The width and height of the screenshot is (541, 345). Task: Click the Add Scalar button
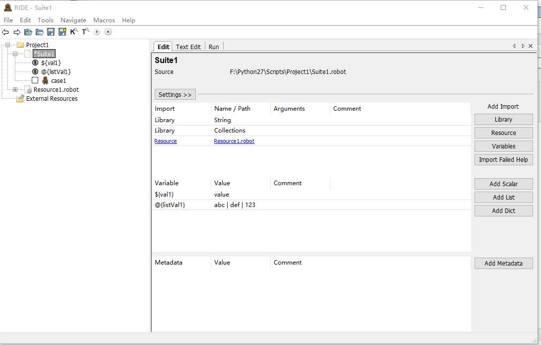tap(503, 184)
